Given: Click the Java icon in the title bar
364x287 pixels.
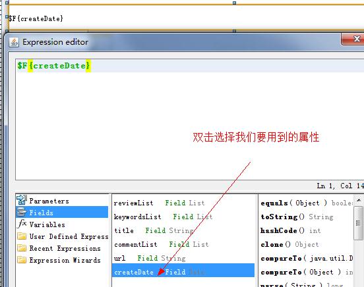Looking at the screenshot, I should pos(14,42).
